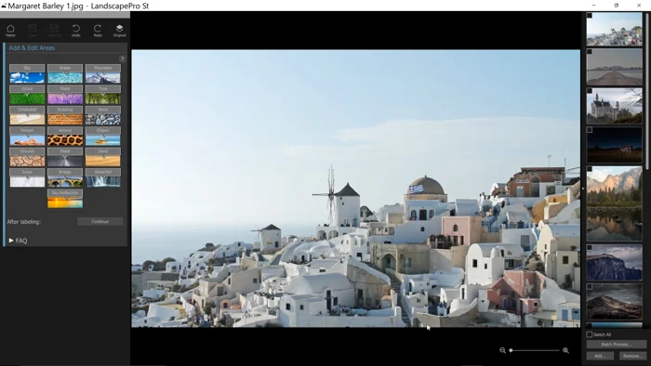Open the Batch Process dialog
This screenshot has width=651, height=366.
coord(616,345)
